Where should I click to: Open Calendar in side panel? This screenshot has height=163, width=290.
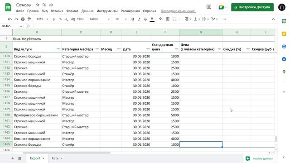click(x=284, y=21)
